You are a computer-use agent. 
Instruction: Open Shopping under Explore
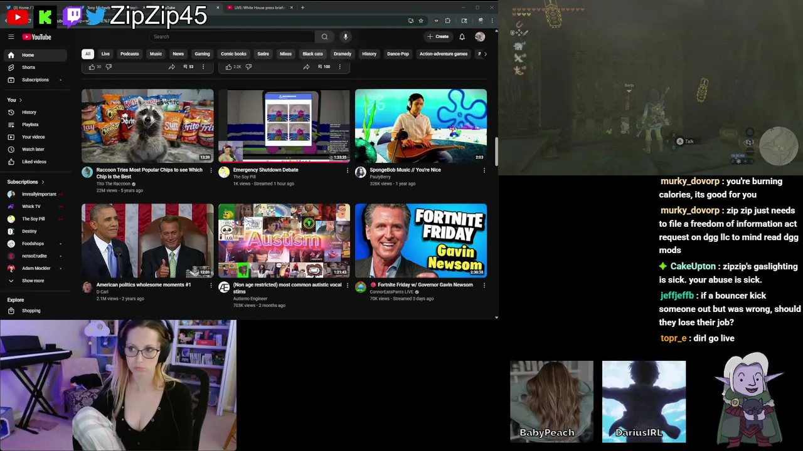(36, 311)
